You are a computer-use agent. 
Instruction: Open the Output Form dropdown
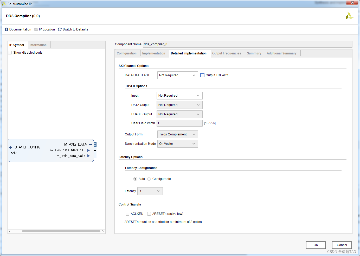point(178,134)
